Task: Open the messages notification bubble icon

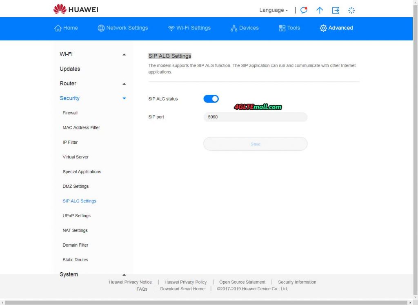Action: (x=304, y=10)
